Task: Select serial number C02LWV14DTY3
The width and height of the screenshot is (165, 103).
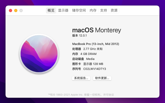Action: [x=95, y=69]
